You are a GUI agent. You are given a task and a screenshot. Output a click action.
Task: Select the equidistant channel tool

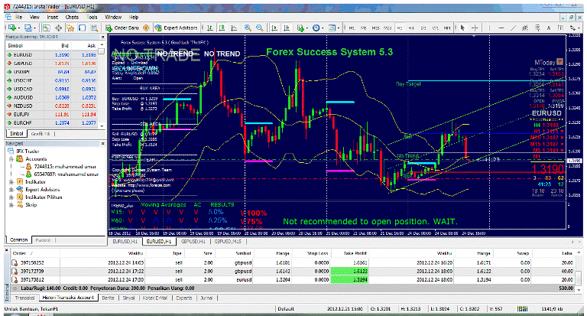[x=525, y=28]
